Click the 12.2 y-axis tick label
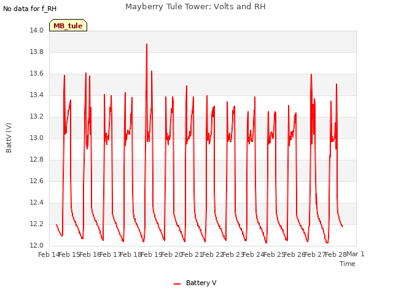Image resolution: width=393 pixels, height=295 pixels. (x=37, y=224)
